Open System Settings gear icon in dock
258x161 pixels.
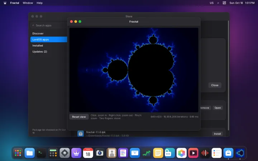[x=64, y=153]
